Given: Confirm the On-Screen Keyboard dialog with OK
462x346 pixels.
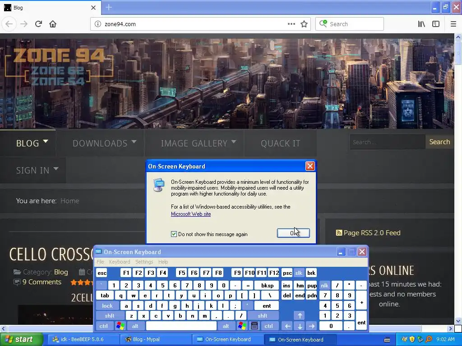Looking at the screenshot, I should point(293,233).
